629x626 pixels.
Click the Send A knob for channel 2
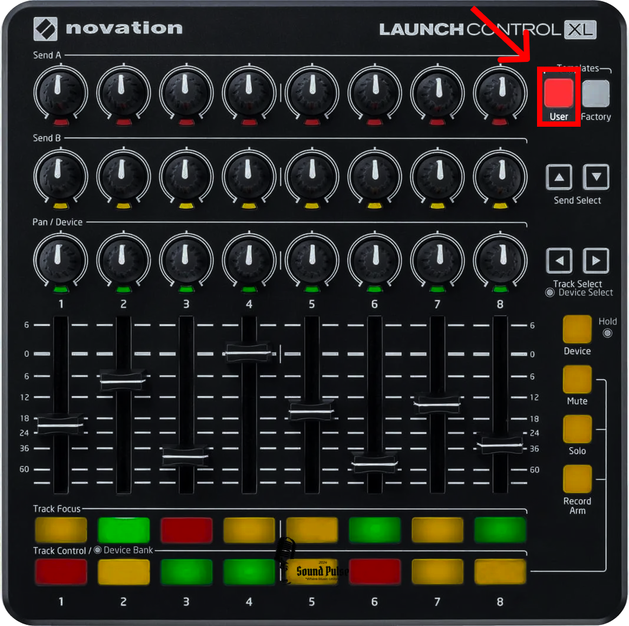click(124, 93)
